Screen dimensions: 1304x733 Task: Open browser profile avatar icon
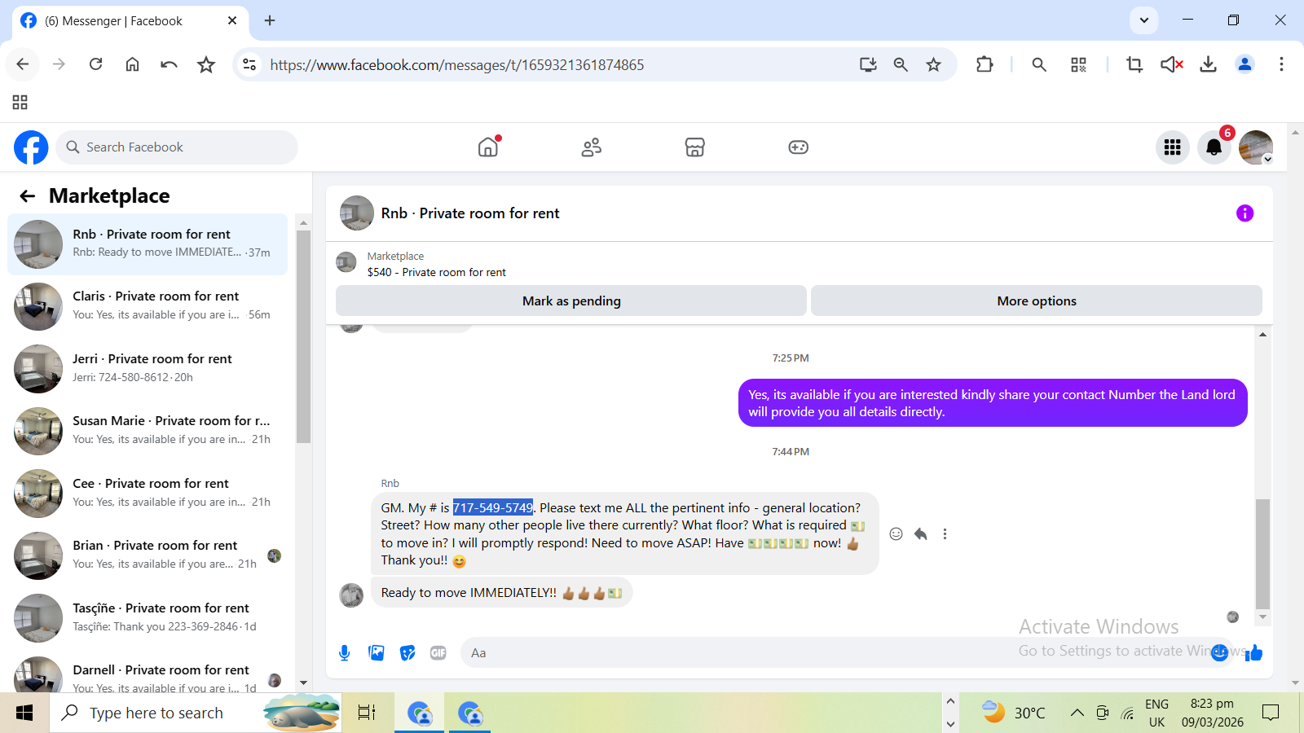click(1245, 64)
